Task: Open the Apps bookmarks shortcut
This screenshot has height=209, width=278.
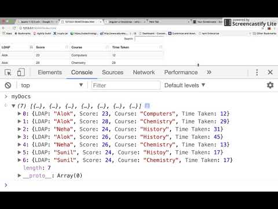Action: pyautogui.click(x=7, y=34)
